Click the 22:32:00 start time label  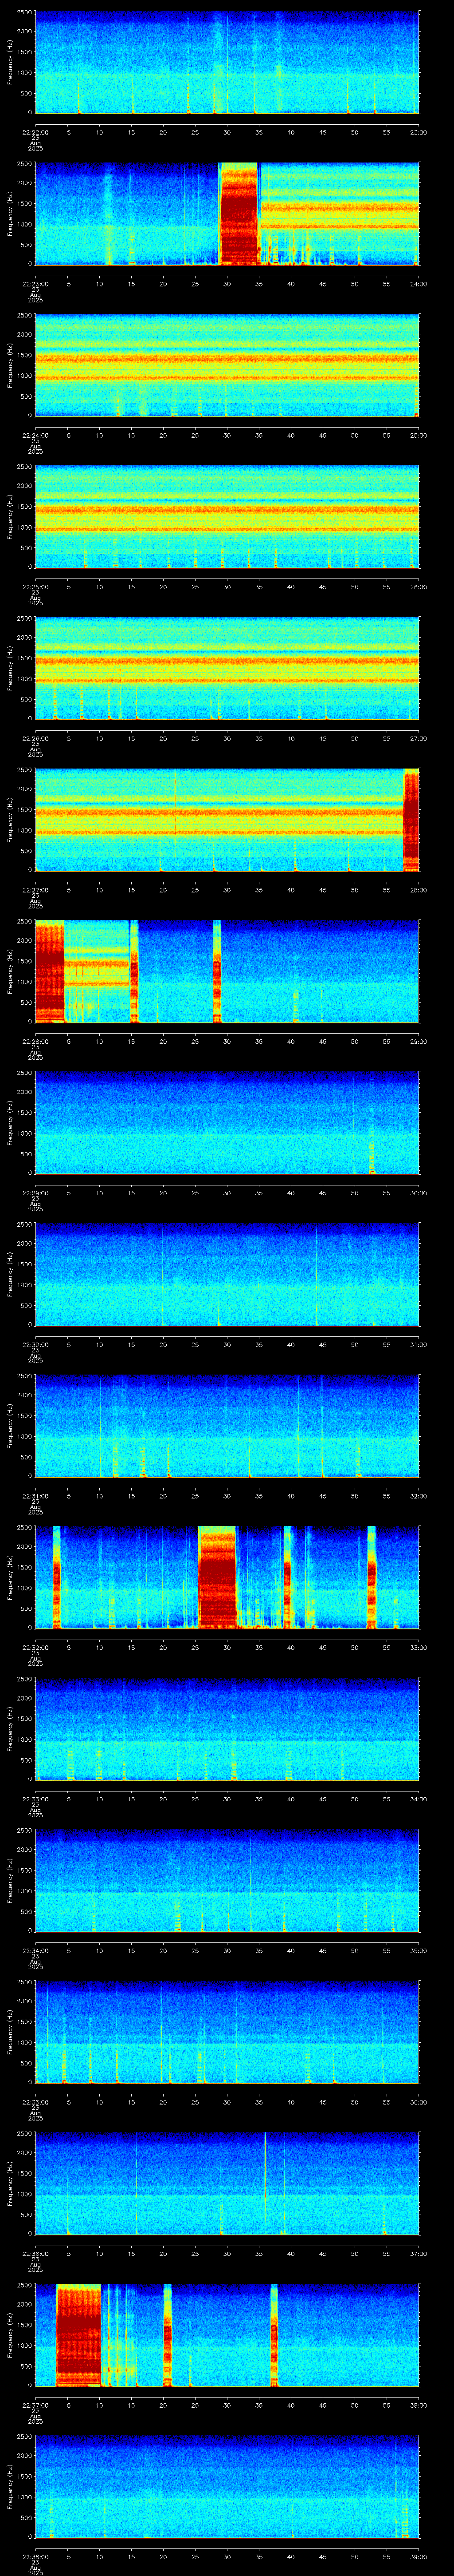tap(35, 1647)
